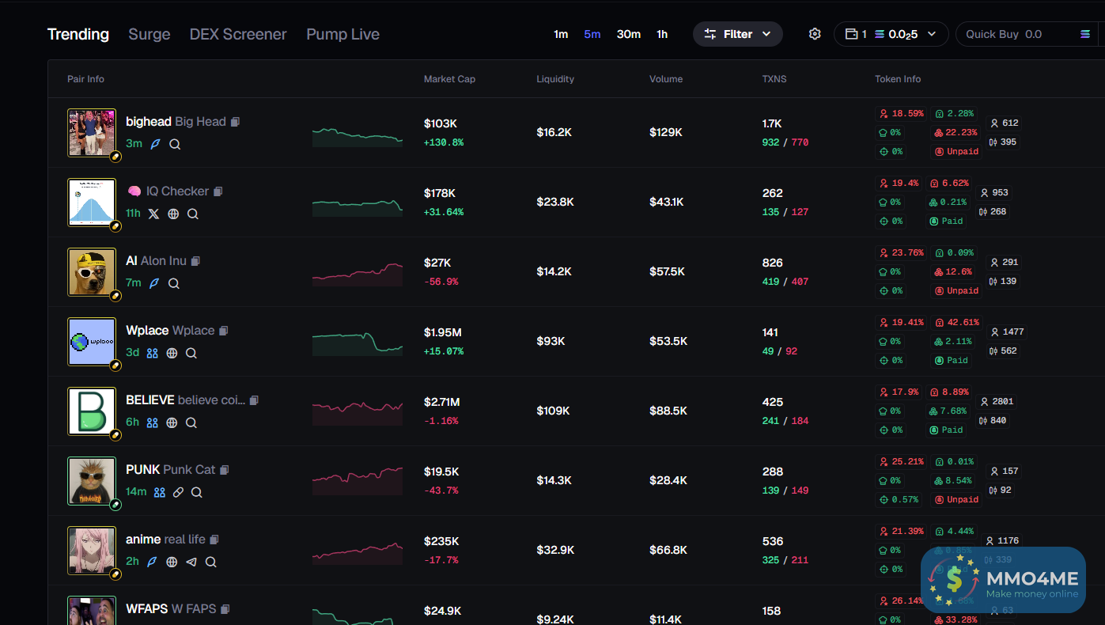Screen dimensions: 1105x625
Task: Open anime token's Telegram link
Action: [191, 562]
